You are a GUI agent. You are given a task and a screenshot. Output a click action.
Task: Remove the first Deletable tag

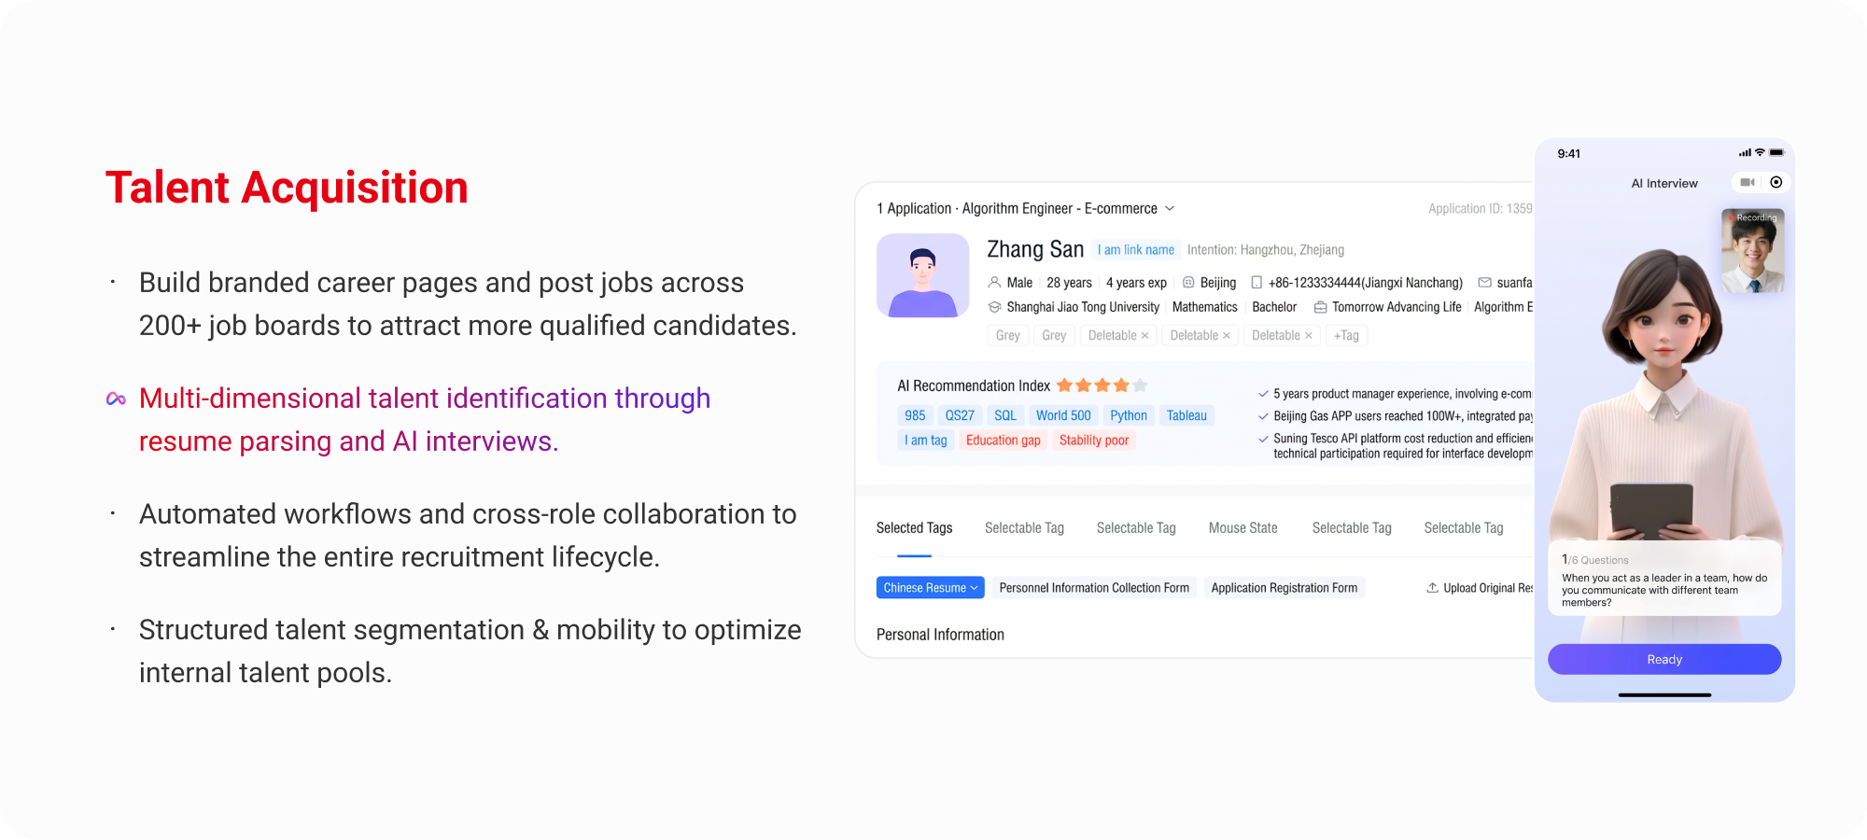tap(1144, 336)
